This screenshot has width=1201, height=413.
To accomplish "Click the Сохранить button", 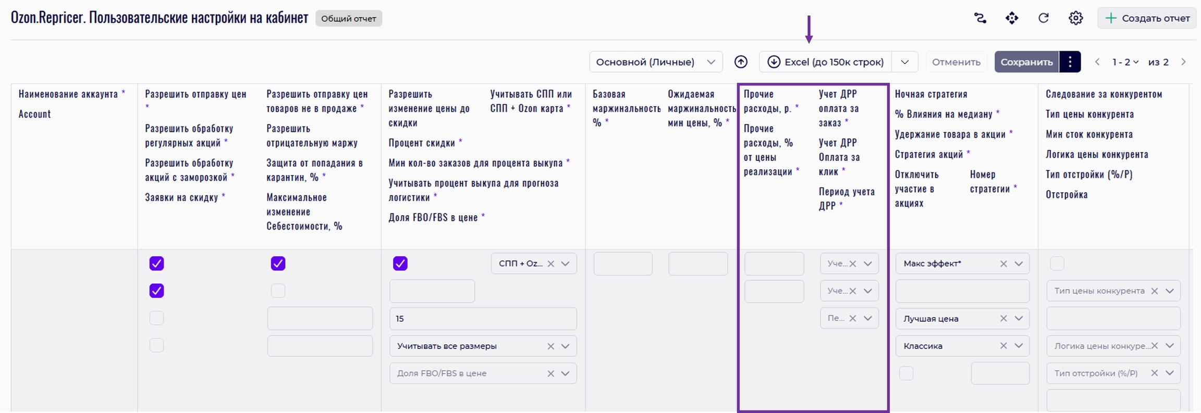I will (1026, 62).
